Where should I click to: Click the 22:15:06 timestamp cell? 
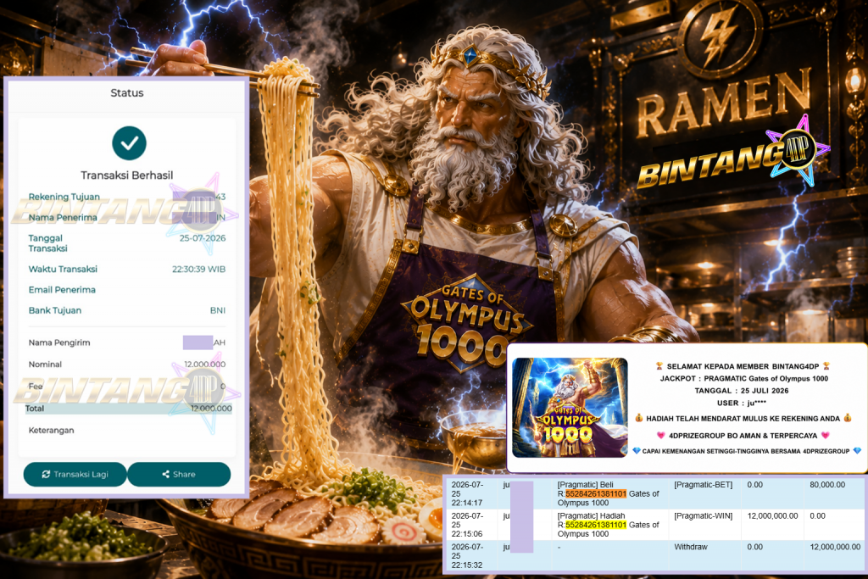point(467,525)
